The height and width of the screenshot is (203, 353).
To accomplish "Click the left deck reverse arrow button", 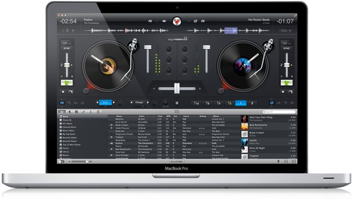I will pyautogui.click(x=71, y=92).
